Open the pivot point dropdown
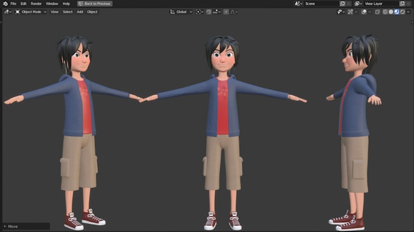 (199, 12)
